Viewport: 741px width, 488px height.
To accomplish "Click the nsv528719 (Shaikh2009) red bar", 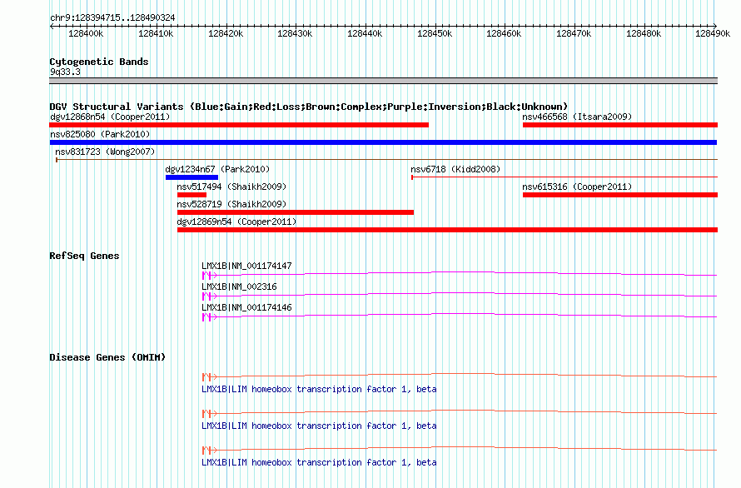I will [x=296, y=212].
